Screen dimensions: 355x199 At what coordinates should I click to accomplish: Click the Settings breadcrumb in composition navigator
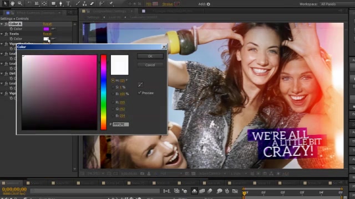(93, 17)
